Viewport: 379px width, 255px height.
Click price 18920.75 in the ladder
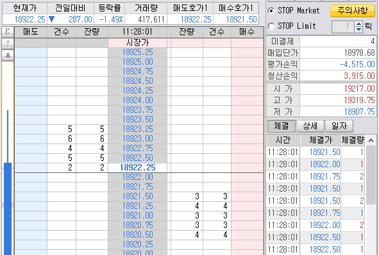[x=137, y=226]
